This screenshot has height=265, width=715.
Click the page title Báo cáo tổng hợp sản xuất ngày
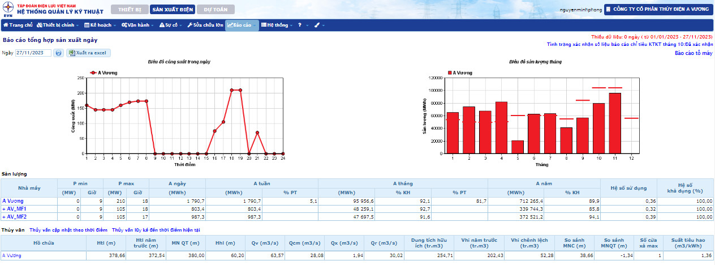(50, 40)
